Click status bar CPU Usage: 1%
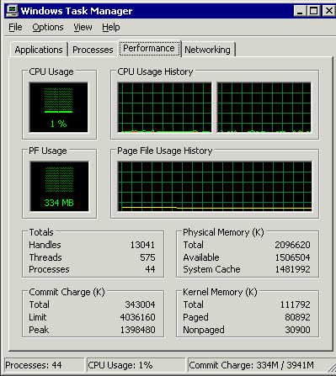This screenshot has width=336, height=376. click(136, 365)
